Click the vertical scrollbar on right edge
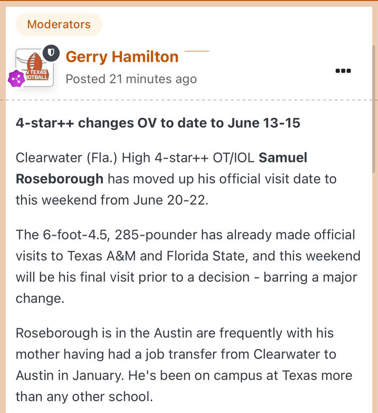Screen dimensions: 378x413 pos(374,110)
